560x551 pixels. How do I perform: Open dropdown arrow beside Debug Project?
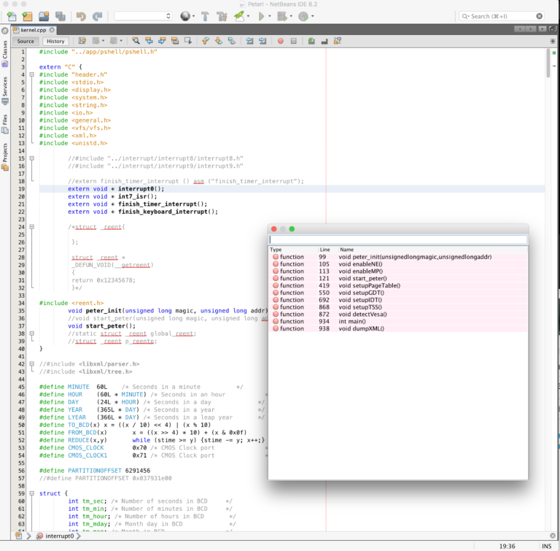tap(291, 16)
